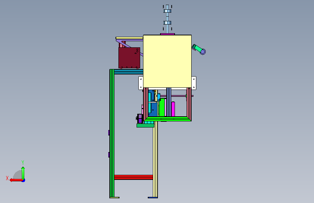Pick the green base plate under the purple motor

(x=145, y=125)
